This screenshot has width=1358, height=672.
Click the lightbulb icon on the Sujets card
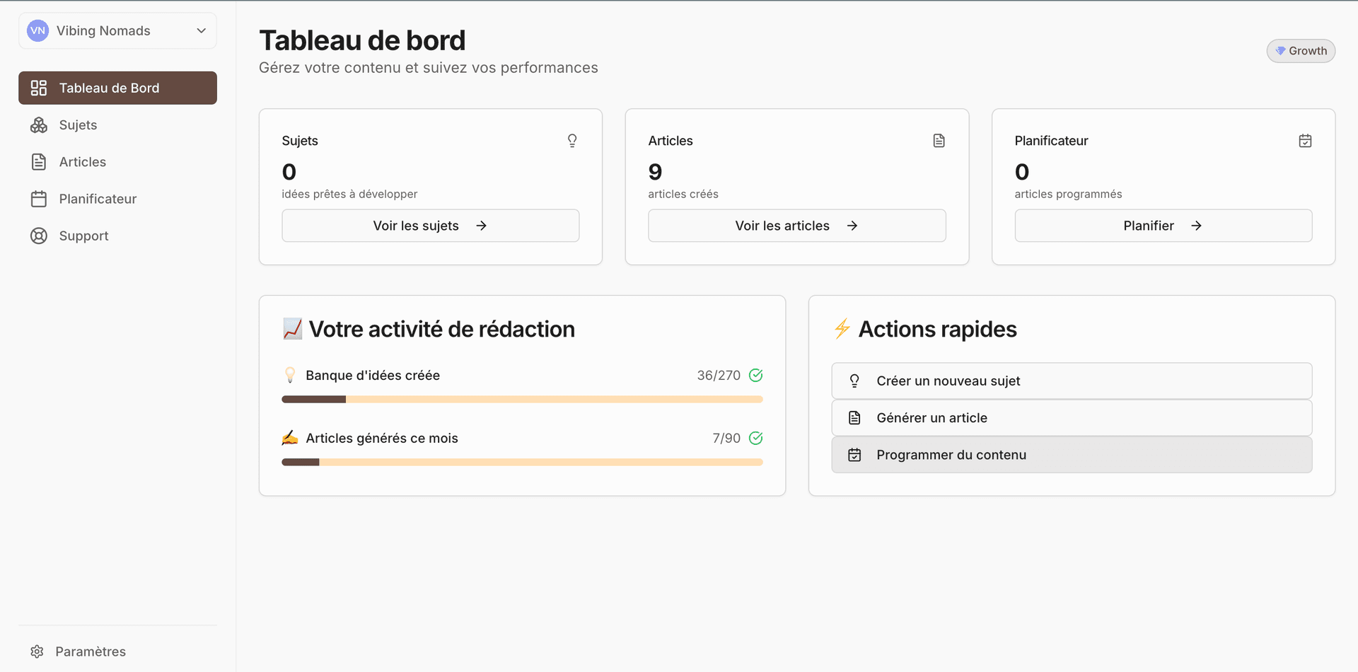point(572,140)
